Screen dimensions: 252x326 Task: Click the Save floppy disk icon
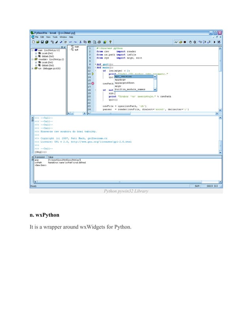[42, 42]
